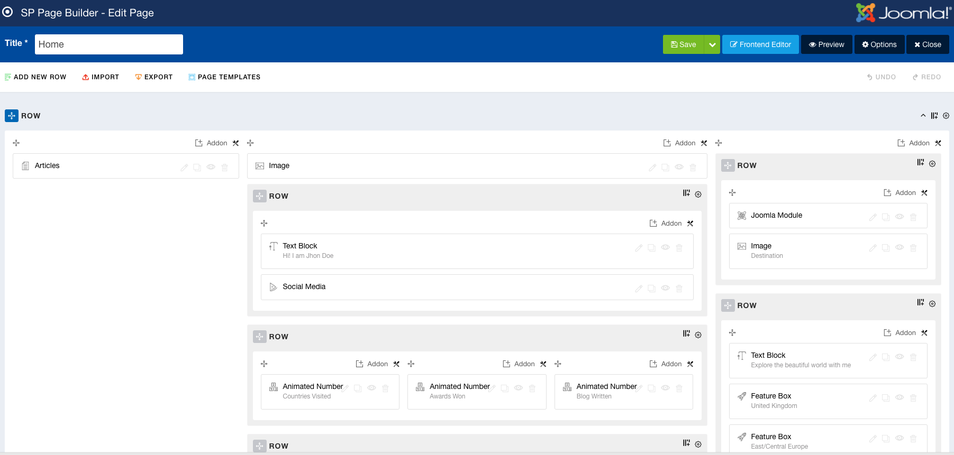
Task: Hide the Image Destination addon
Action: point(900,247)
